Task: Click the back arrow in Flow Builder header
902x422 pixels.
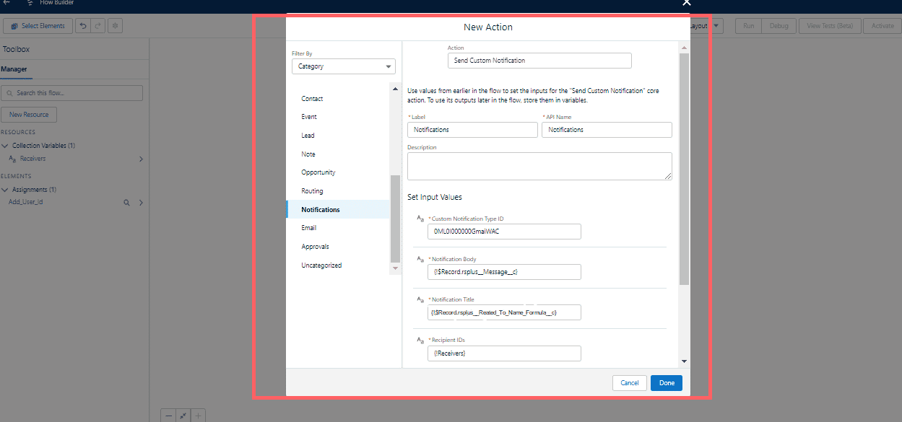Action: (6, 3)
